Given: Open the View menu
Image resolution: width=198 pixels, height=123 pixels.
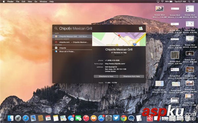Looking at the screenshot, I should tap(30, 2).
